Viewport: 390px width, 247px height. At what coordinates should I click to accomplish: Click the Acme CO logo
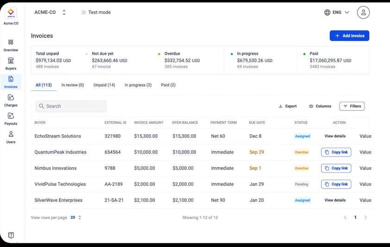pyautogui.click(x=11, y=13)
